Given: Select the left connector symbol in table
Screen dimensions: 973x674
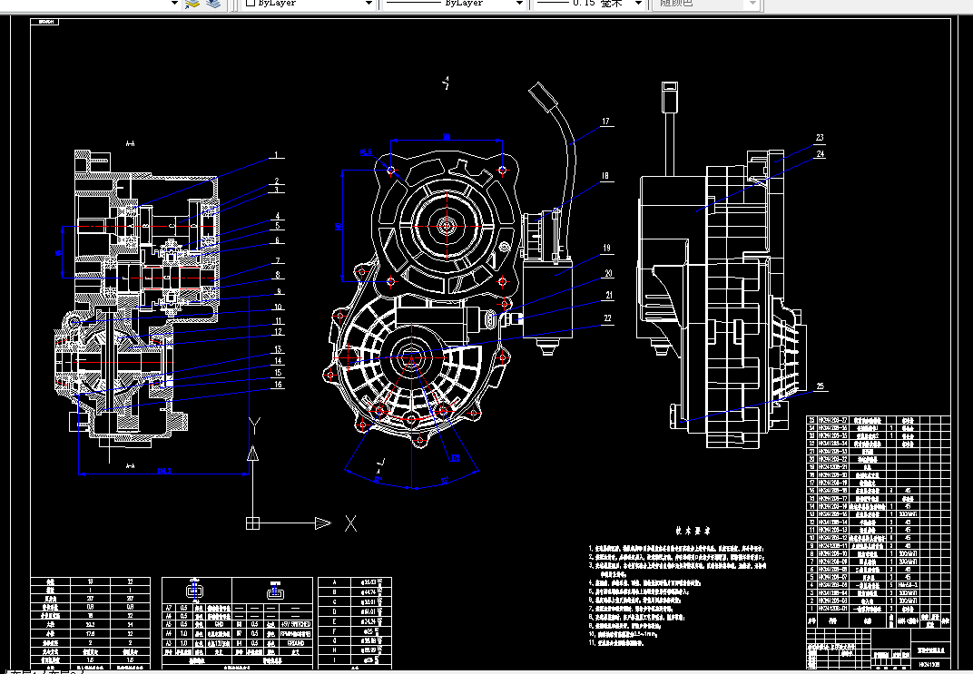Looking at the screenshot, I should pyautogui.click(x=195, y=591).
